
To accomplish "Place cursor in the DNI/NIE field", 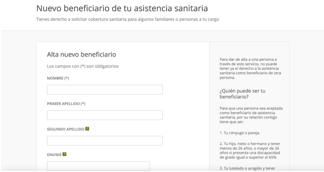I will pos(98,166).
